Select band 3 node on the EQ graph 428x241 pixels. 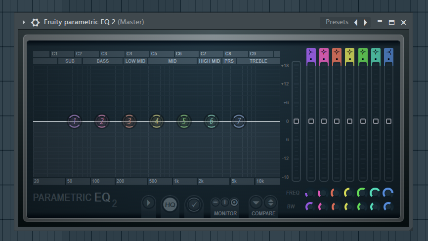129,121
